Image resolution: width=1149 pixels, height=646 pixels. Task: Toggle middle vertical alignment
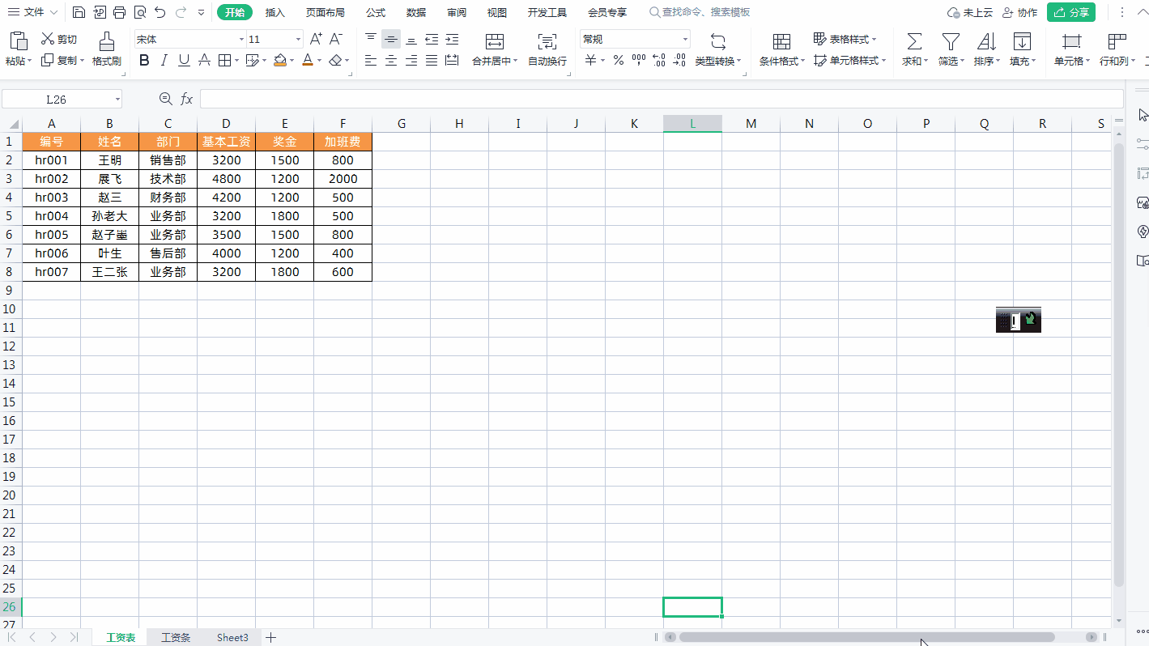coord(391,39)
